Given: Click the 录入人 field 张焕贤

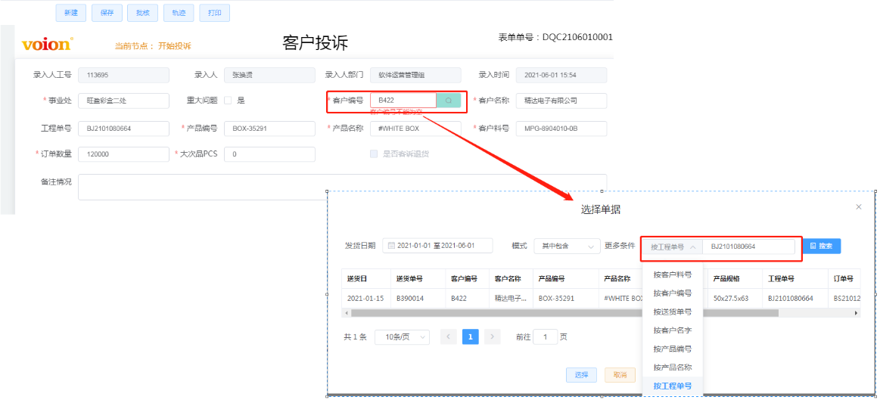Looking at the screenshot, I should pyautogui.click(x=269, y=75).
